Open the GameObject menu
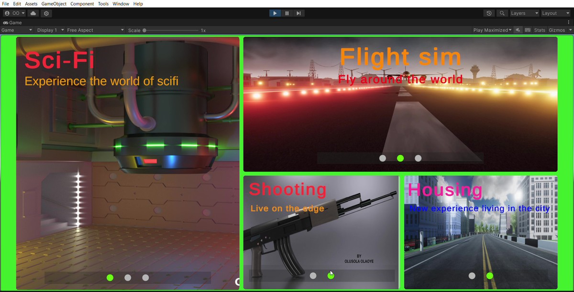Viewport: 574px width, 292px height. [54, 3]
